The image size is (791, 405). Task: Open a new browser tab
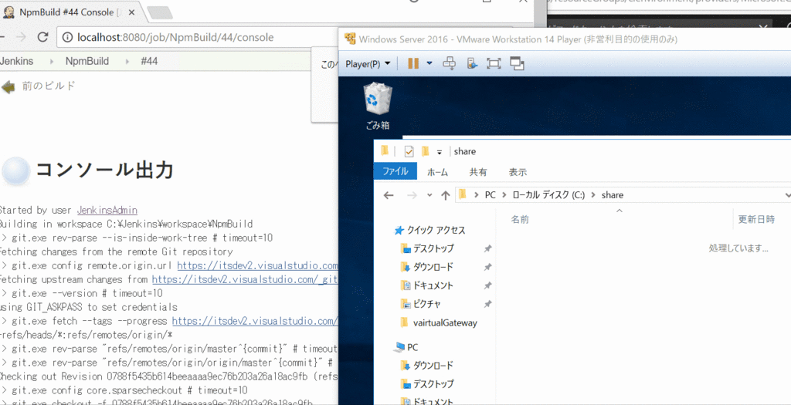tap(160, 13)
